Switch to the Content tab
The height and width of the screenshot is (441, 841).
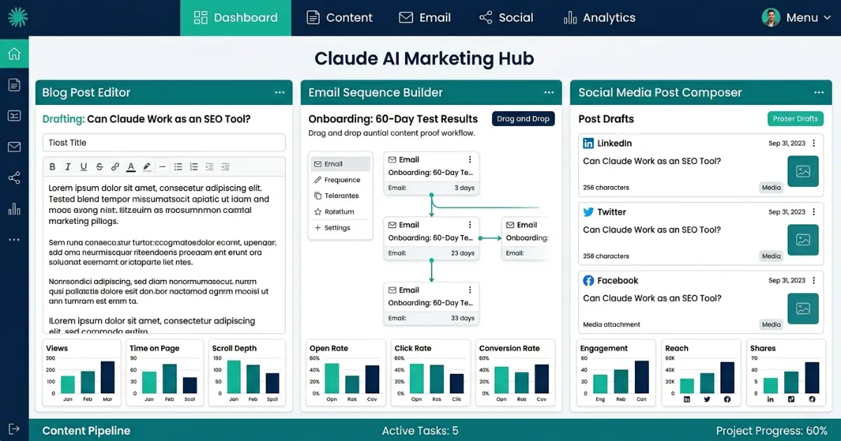340,17
